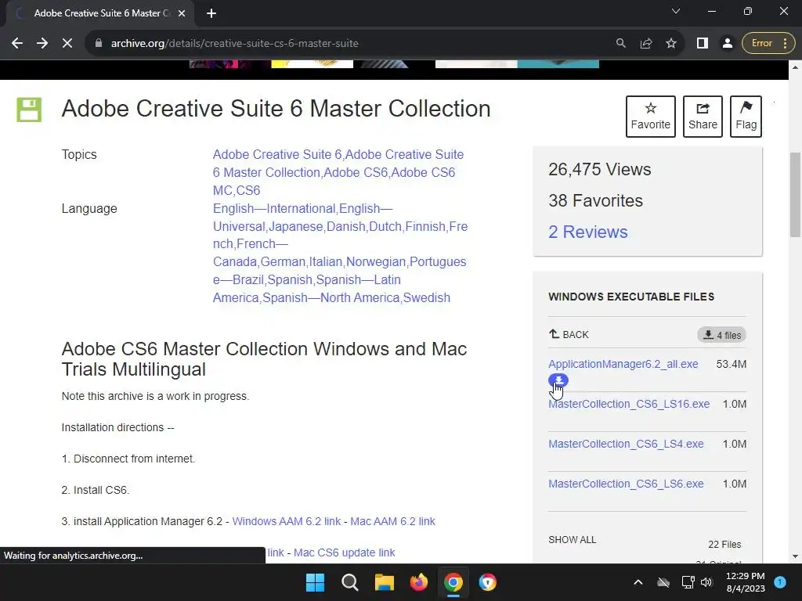
Task: Click SHOW ALL files link
Action: coord(573,540)
